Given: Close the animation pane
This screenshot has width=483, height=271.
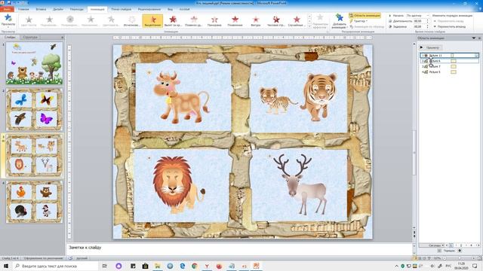Looking at the screenshot, I should (479, 38).
